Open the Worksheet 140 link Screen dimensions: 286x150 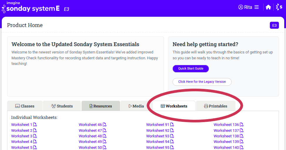(226, 147)
